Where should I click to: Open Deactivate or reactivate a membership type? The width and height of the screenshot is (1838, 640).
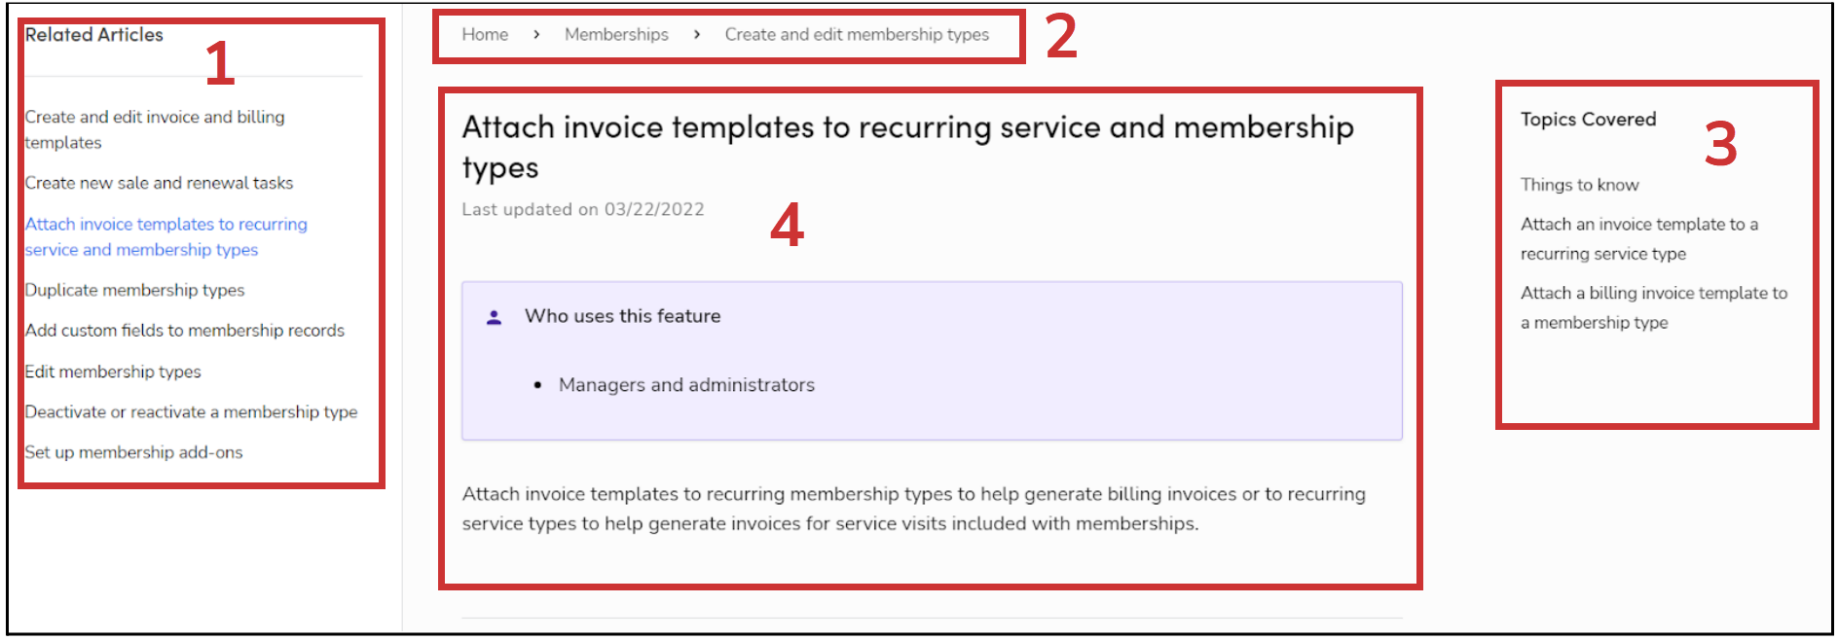[x=191, y=411]
